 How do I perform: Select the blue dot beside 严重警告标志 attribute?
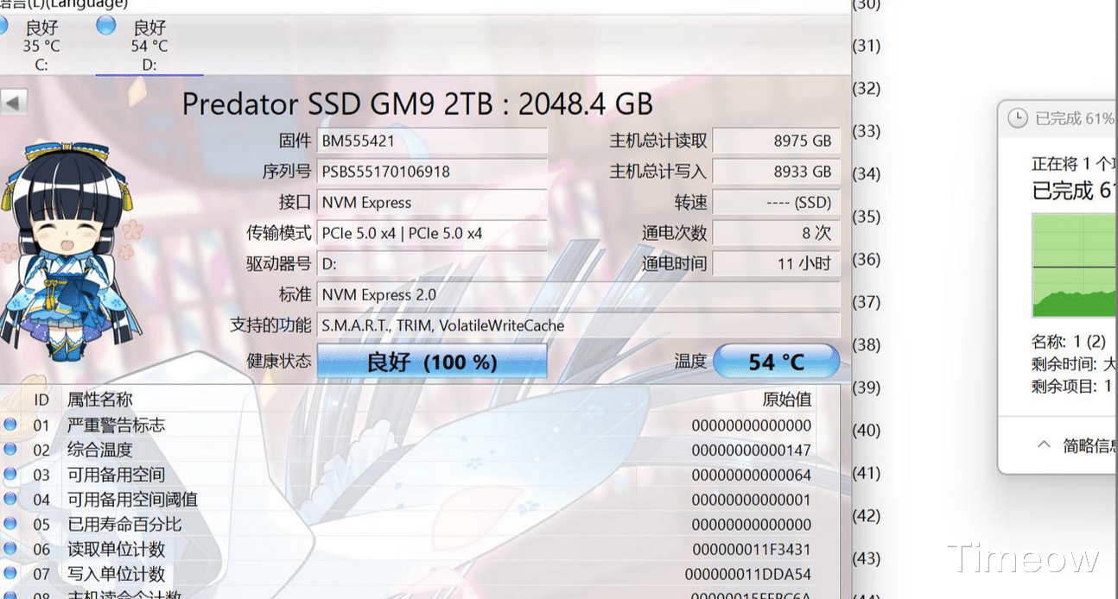point(9,424)
